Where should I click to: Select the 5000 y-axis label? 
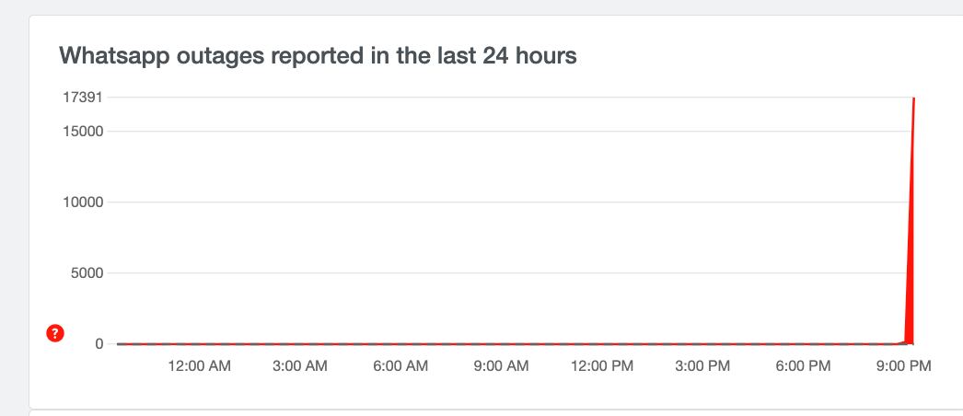(x=87, y=273)
